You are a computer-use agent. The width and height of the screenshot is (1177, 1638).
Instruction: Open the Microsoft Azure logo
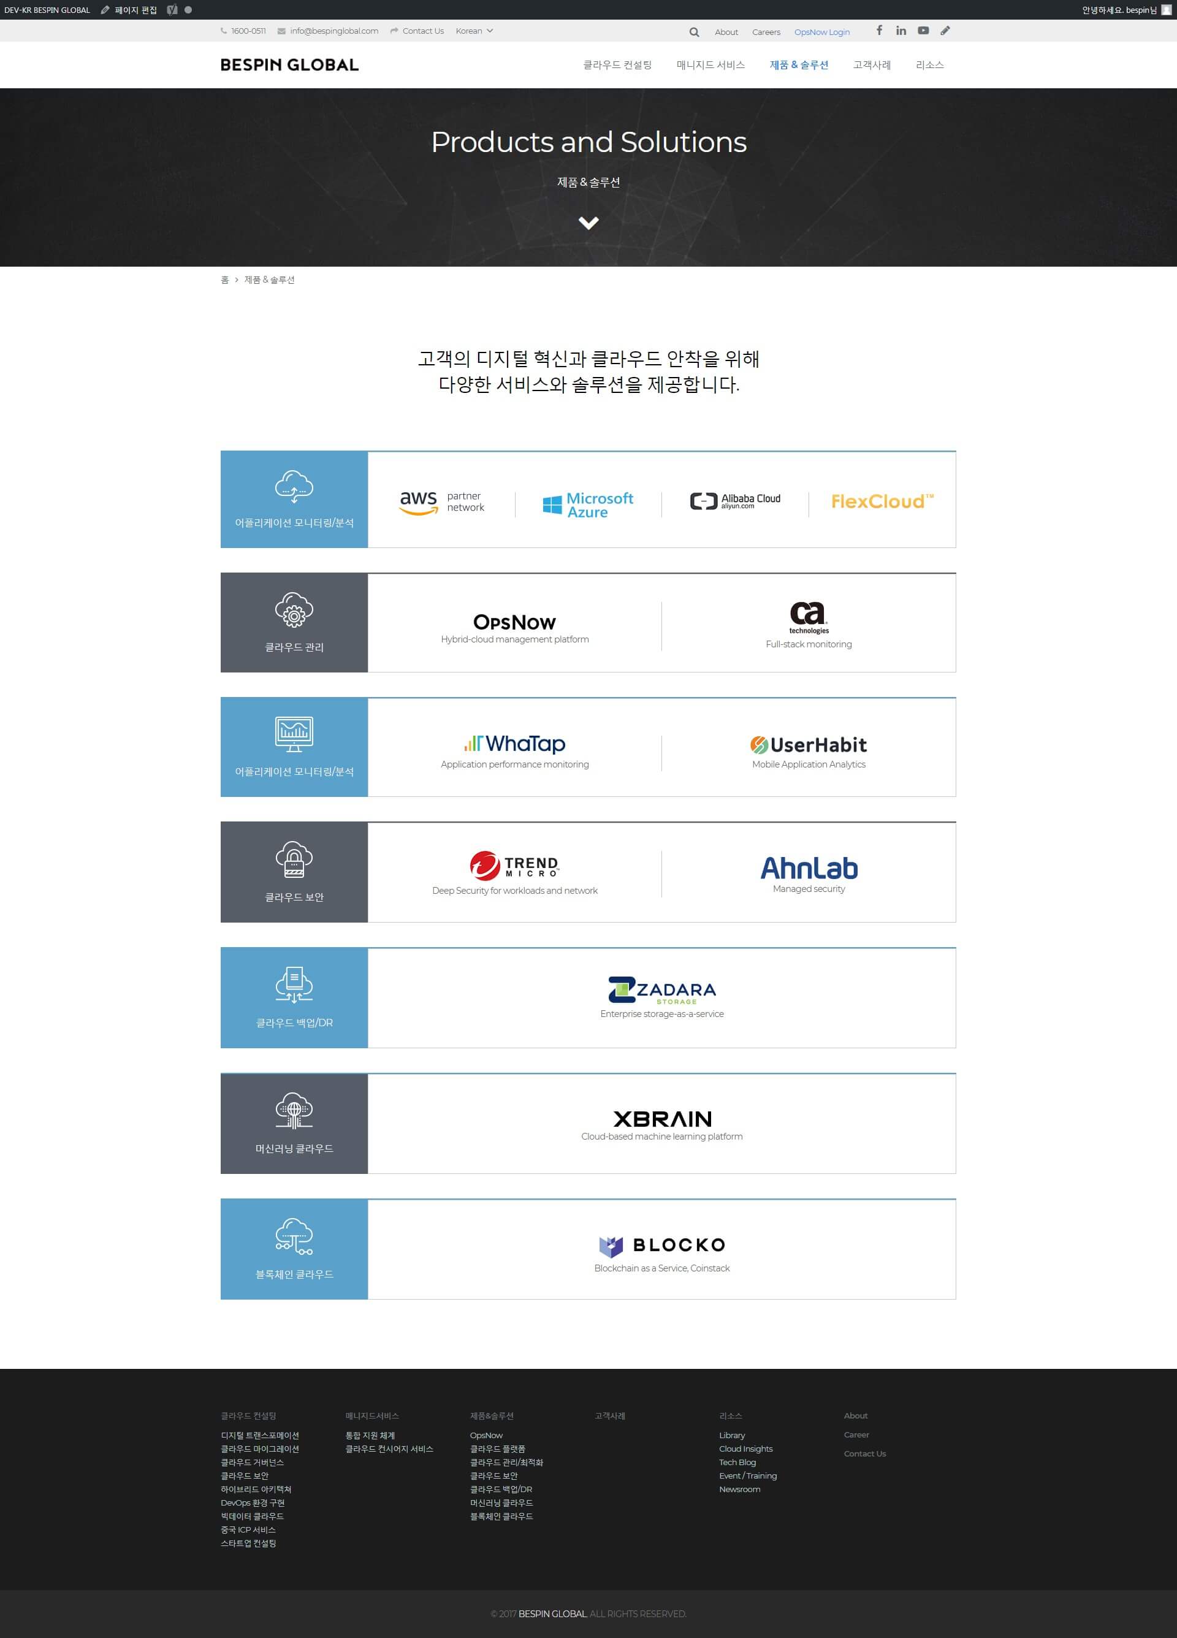tap(588, 505)
